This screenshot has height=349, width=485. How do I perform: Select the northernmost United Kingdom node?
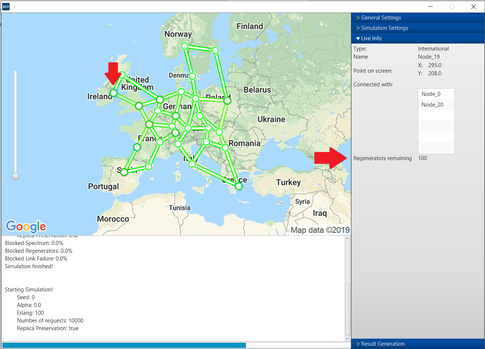(x=122, y=75)
